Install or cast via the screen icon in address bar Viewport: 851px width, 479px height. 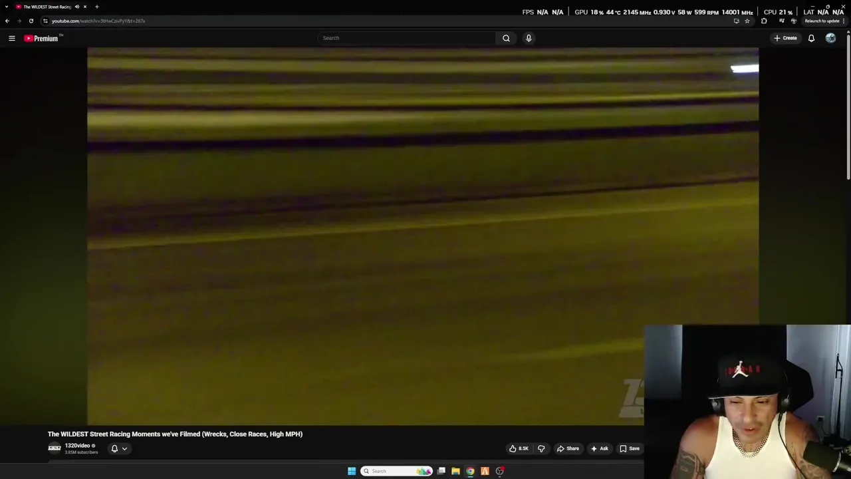point(736,21)
